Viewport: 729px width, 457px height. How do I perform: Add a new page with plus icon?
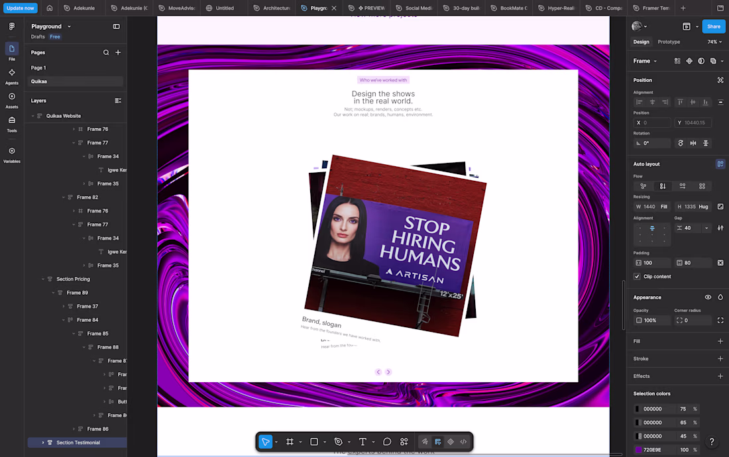(118, 52)
